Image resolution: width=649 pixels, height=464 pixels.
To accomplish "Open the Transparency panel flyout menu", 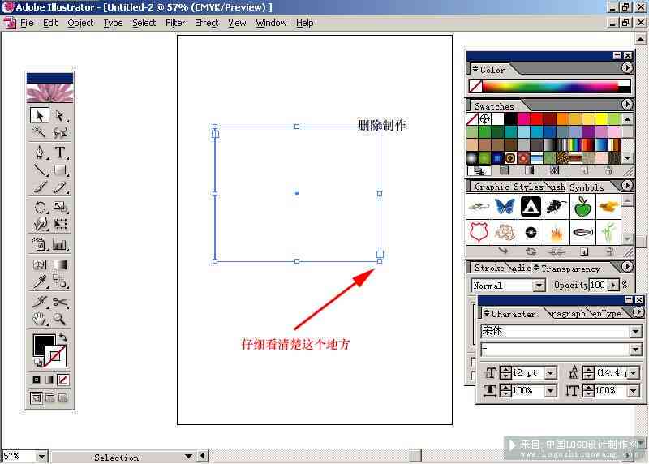I will [x=626, y=267].
